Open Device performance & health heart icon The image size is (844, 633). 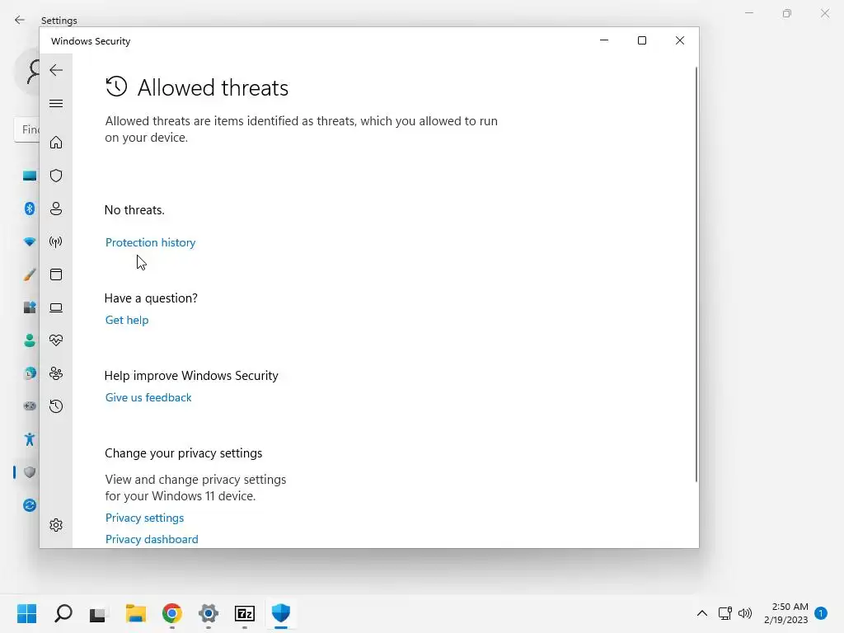point(56,340)
